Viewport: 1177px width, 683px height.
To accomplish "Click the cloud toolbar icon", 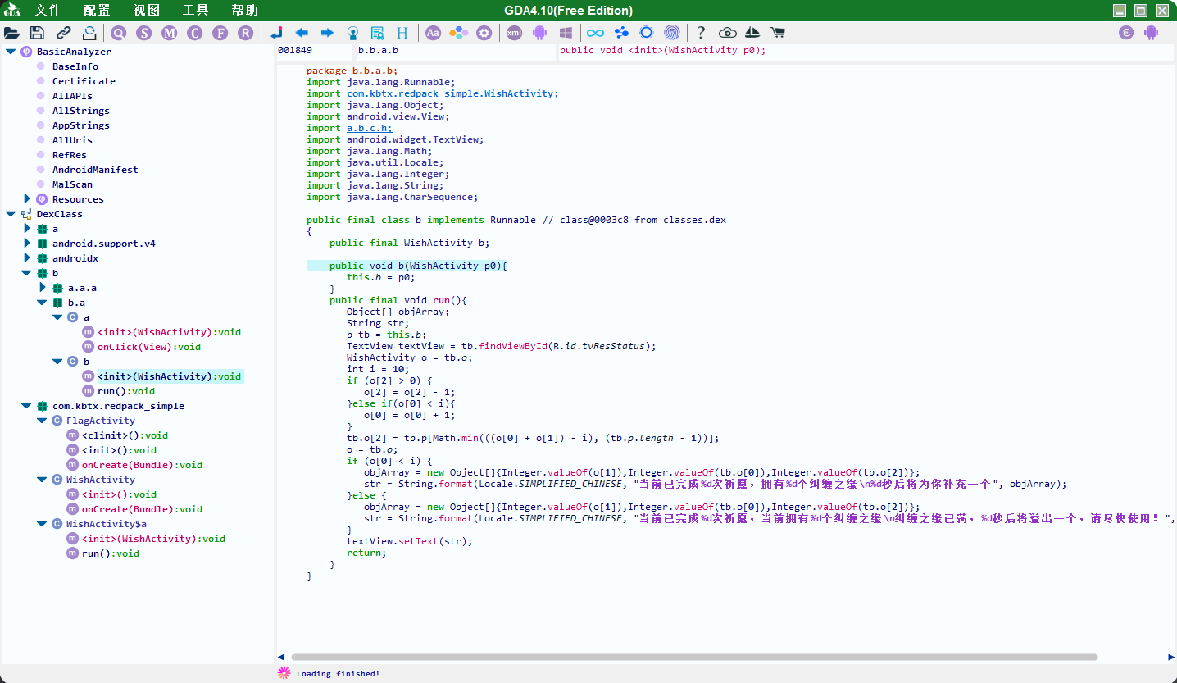I will [727, 33].
